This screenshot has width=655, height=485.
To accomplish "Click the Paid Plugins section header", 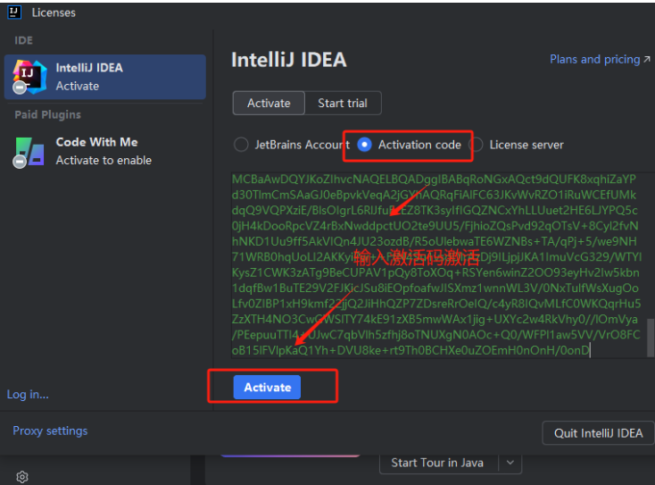I will tap(47, 114).
